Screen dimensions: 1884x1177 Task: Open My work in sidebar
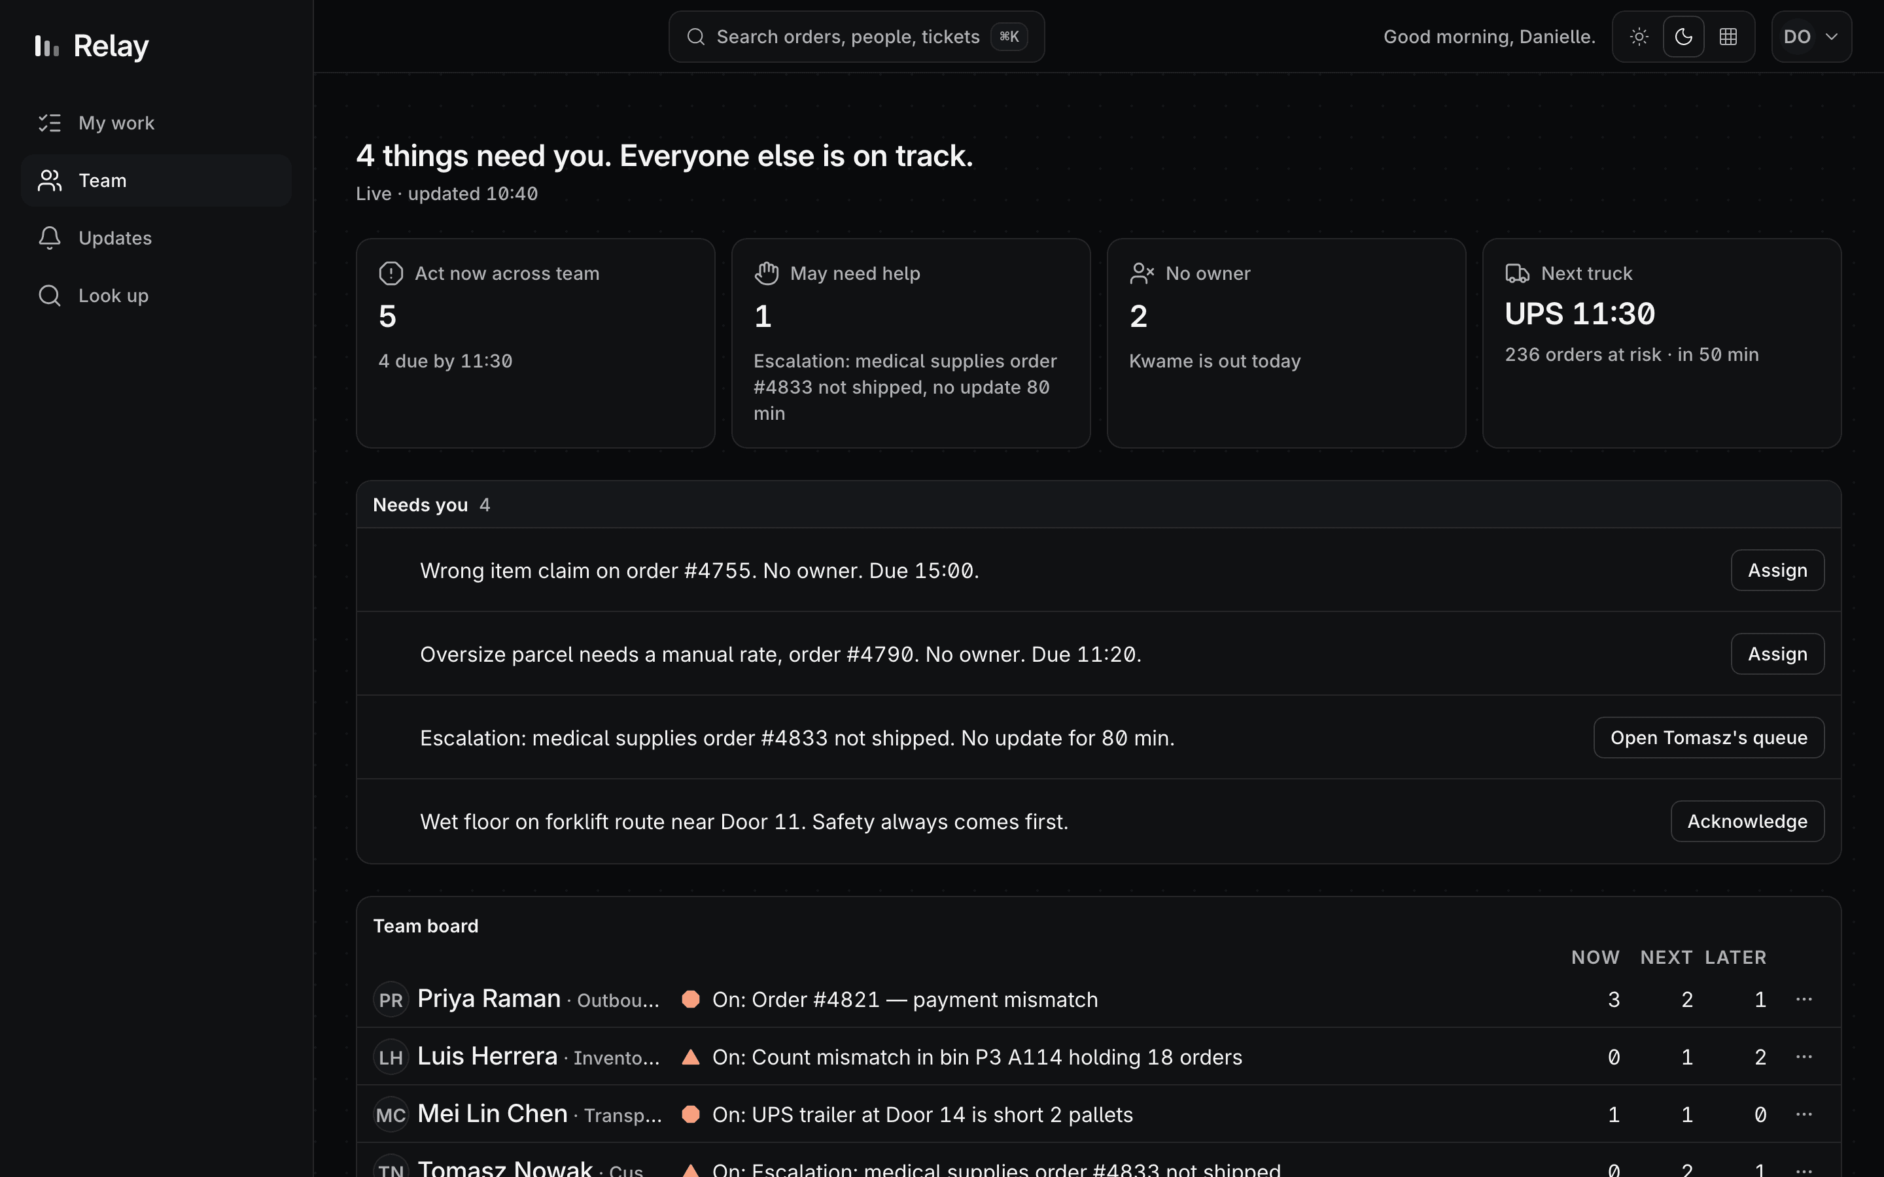tap(156, 123)
